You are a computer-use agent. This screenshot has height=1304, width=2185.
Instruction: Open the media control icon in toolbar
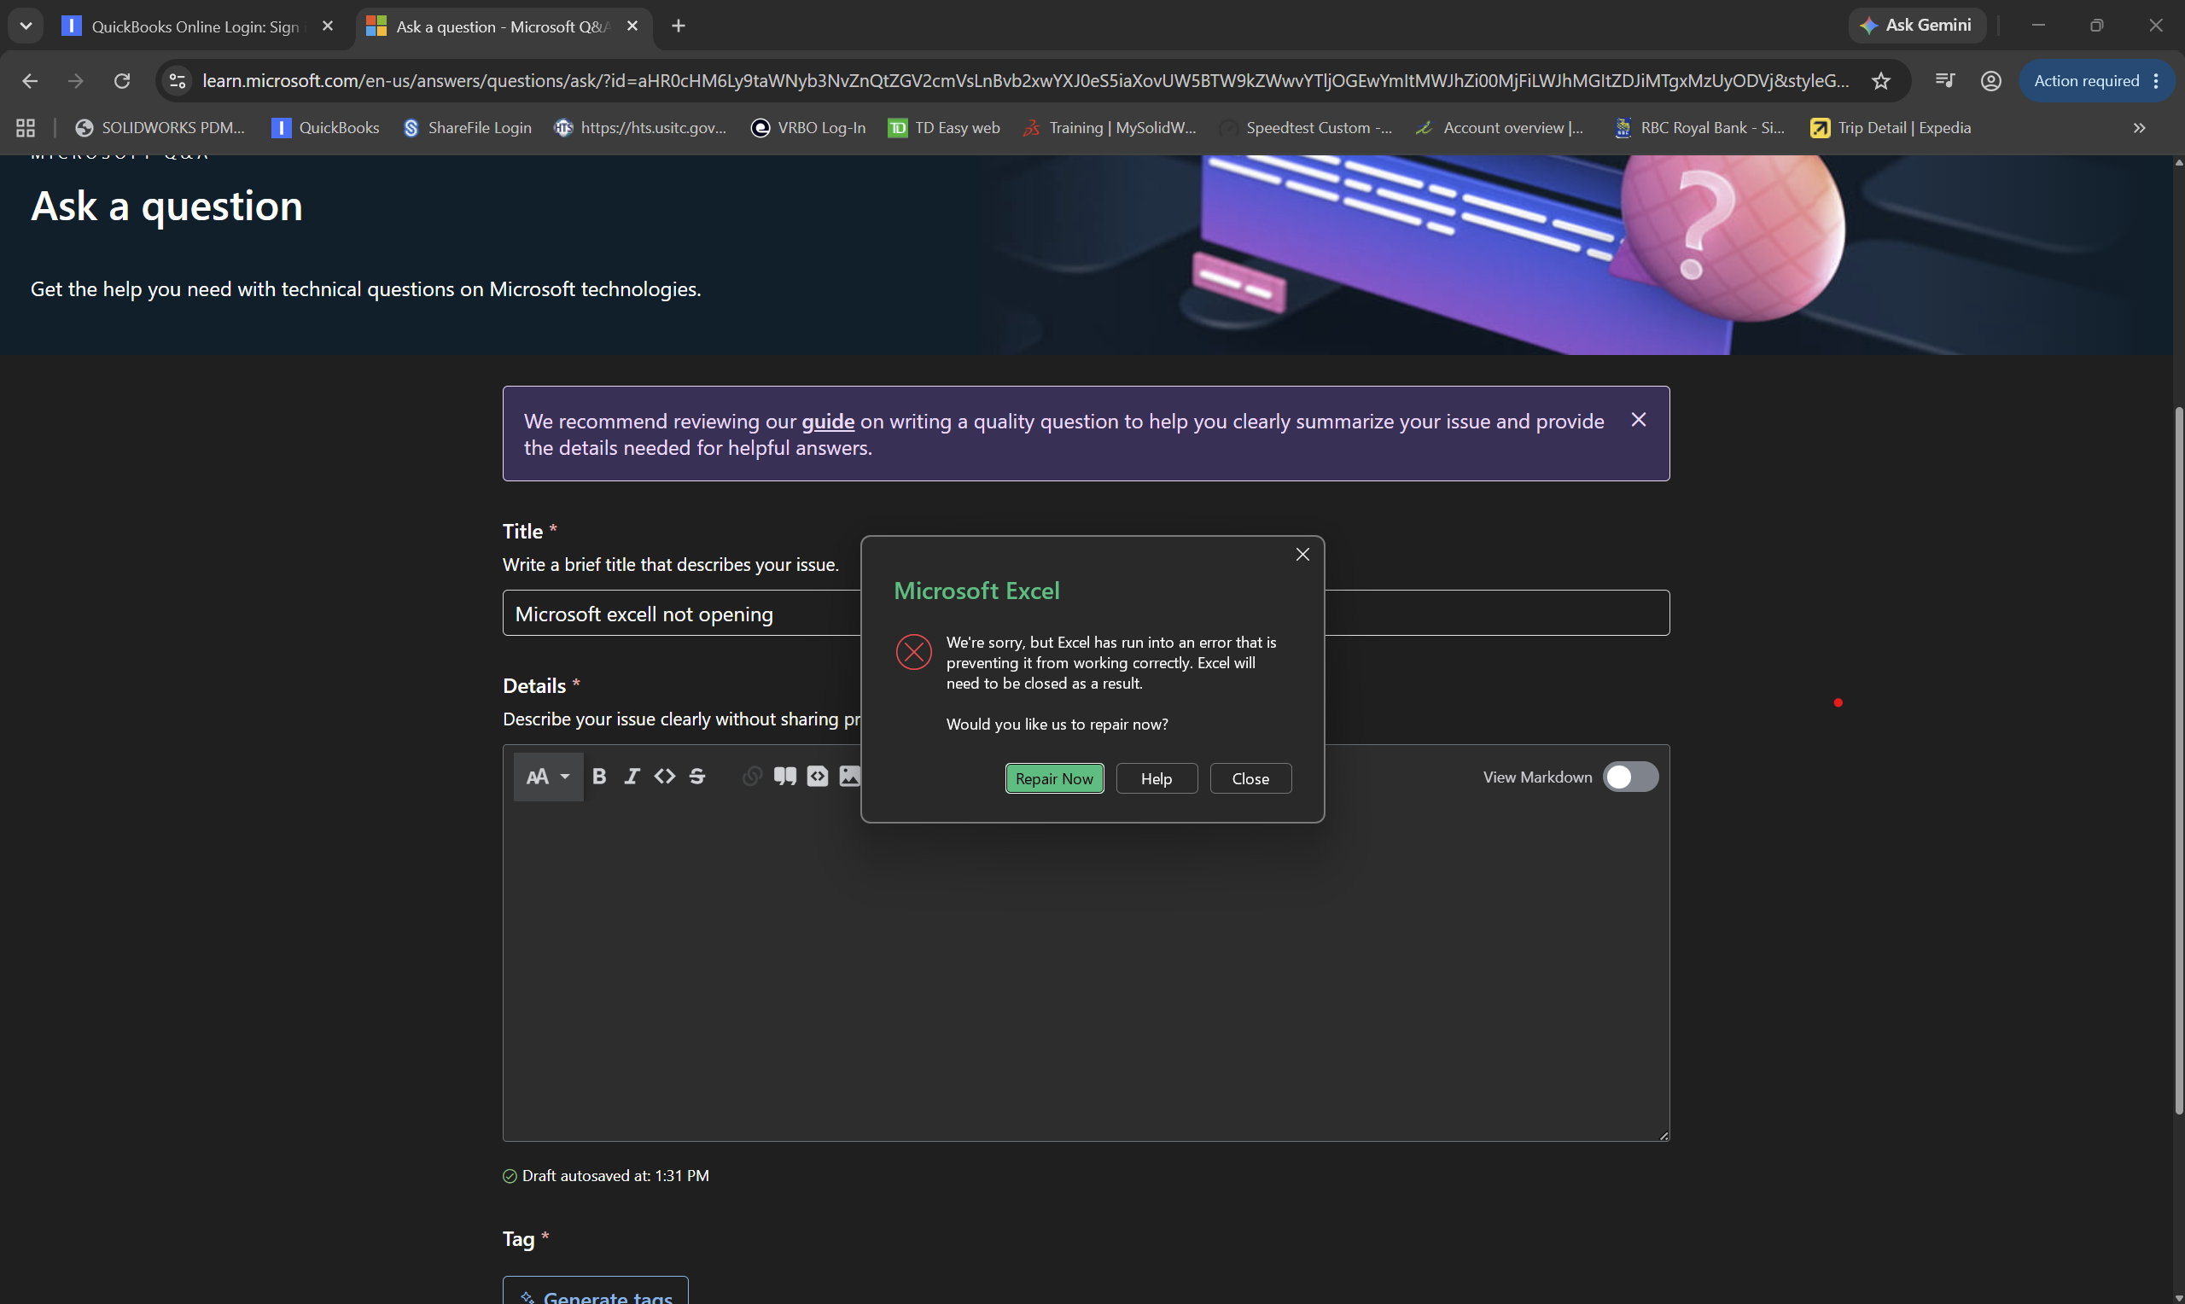[1944, 81]
